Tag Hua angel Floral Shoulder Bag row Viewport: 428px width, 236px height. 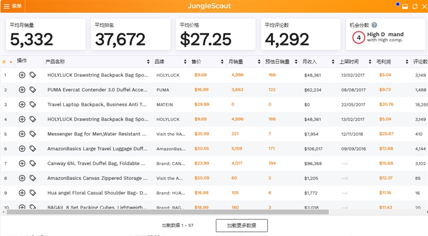(x=33, y=193)
